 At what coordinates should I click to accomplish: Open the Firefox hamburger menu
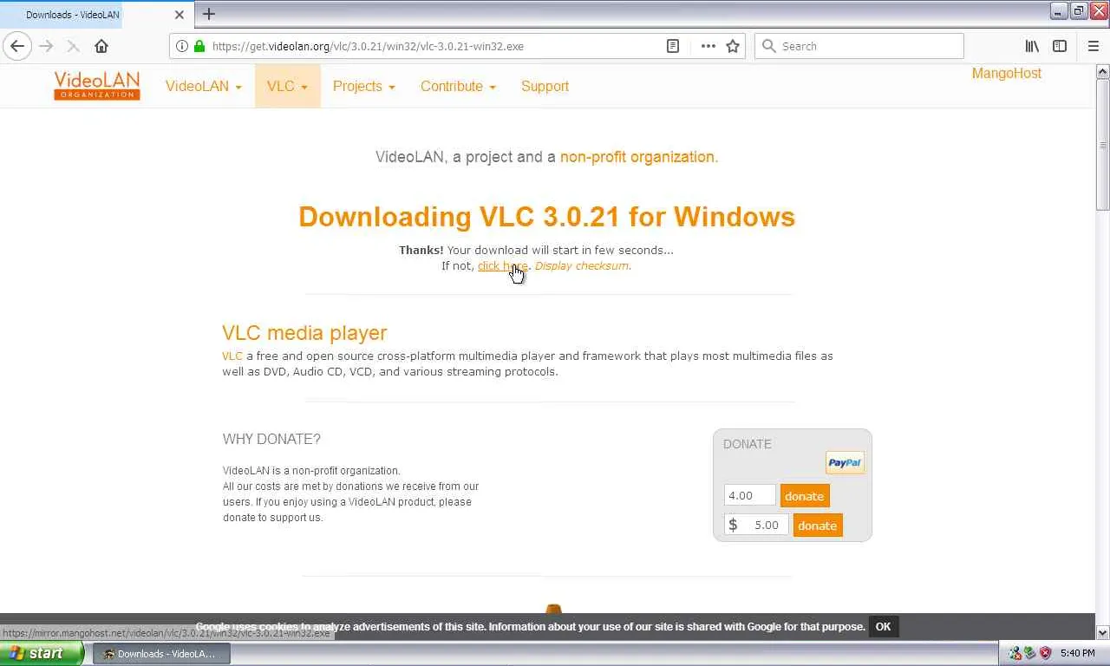click(x=1093, y=46)
